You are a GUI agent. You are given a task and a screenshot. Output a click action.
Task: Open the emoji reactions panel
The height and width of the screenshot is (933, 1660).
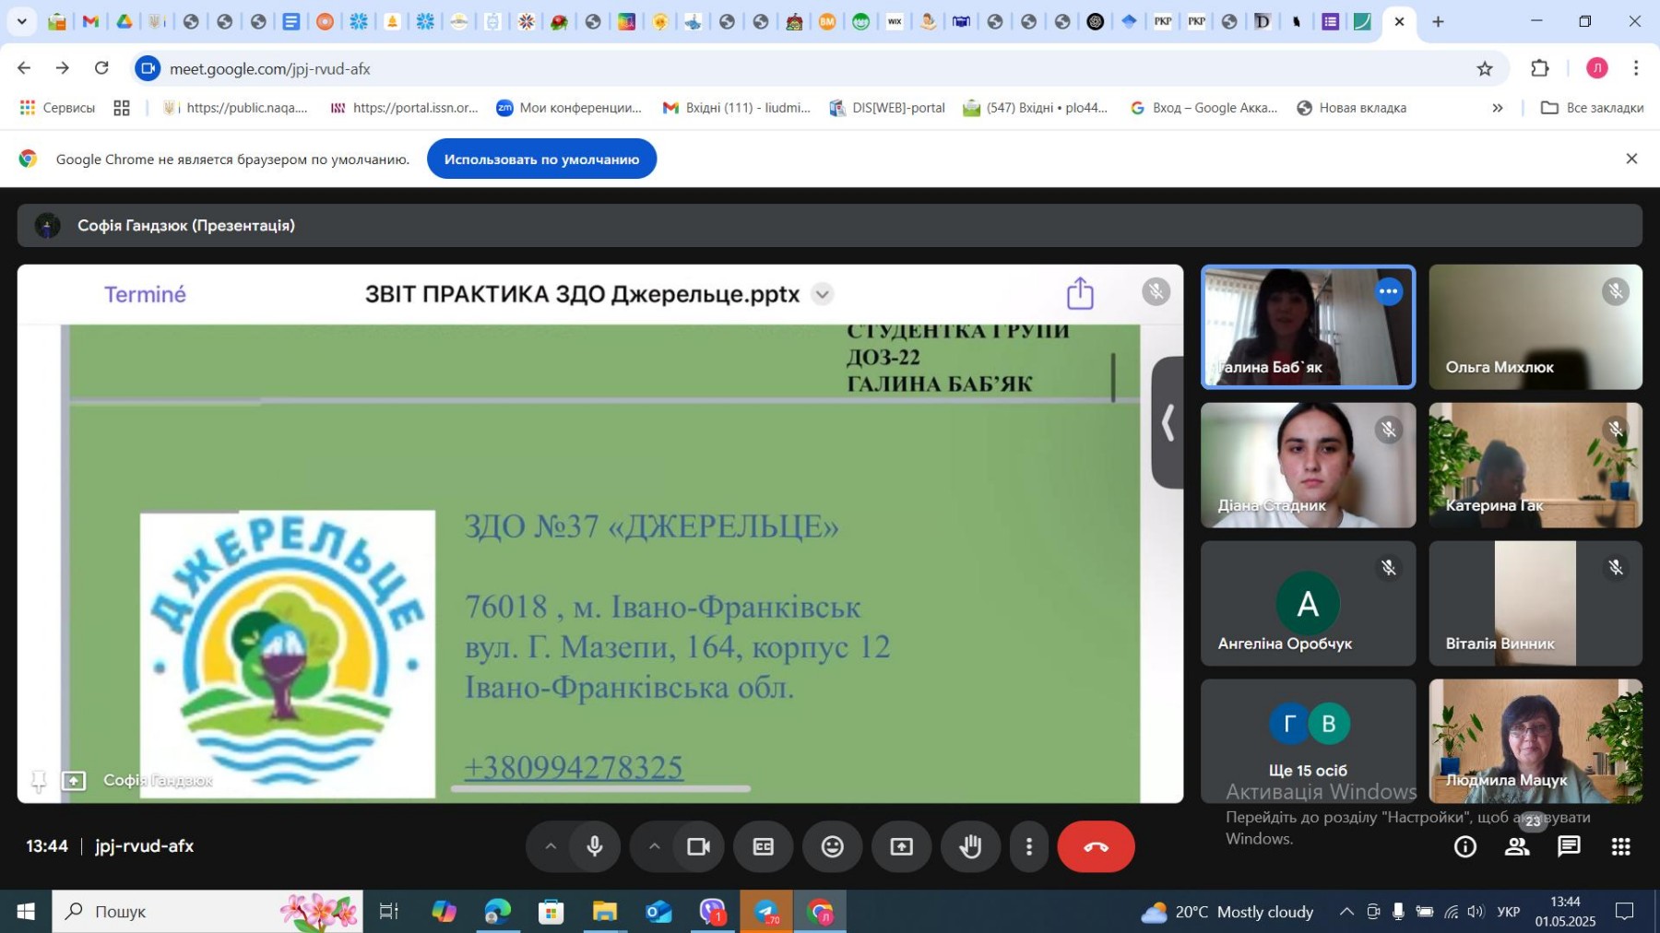(832, 846)
